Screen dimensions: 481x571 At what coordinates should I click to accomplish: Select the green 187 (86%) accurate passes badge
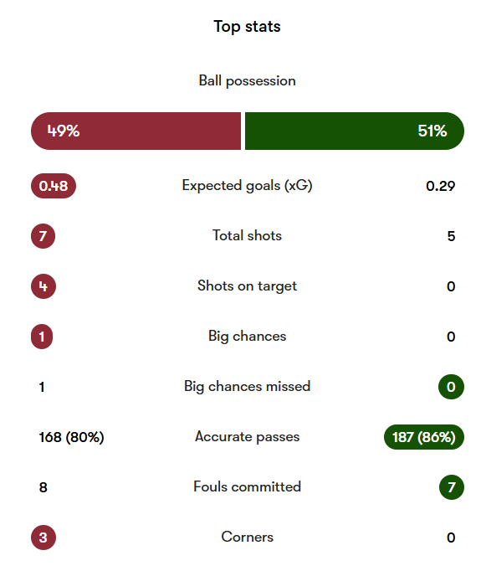[424, 437]
